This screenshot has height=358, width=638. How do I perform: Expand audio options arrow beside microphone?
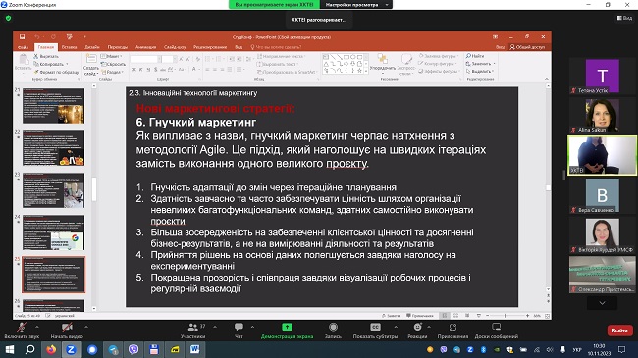(37, 327)
